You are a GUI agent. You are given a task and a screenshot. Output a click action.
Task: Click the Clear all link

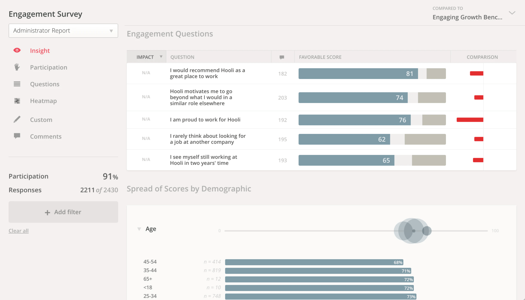[18, 231]
